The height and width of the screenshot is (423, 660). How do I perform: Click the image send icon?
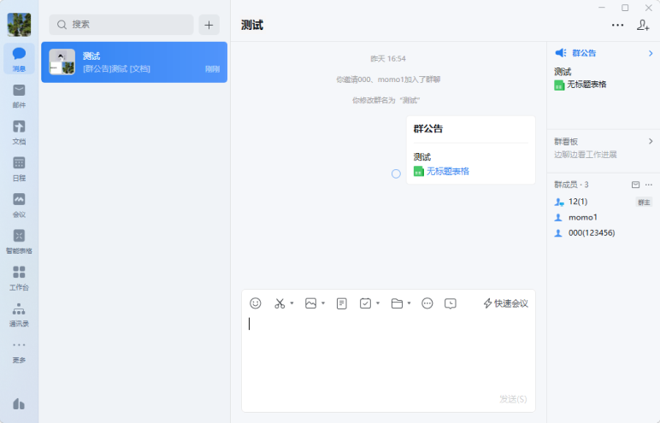tap(310, 303)
